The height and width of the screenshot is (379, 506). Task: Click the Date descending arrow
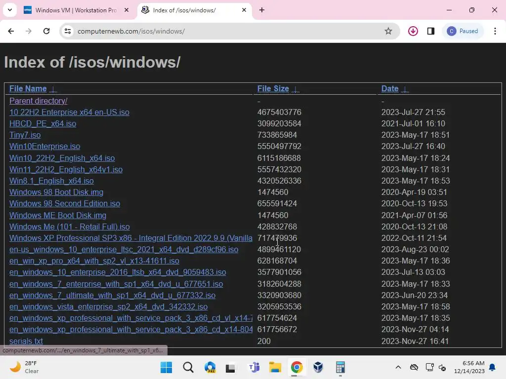coord(405,89)
